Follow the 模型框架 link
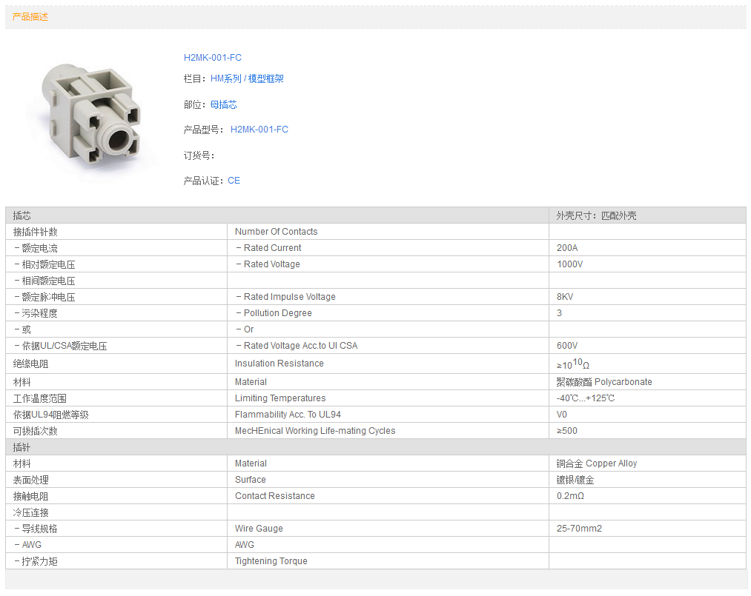The image size is (751, 596). [x=266, y=78]
